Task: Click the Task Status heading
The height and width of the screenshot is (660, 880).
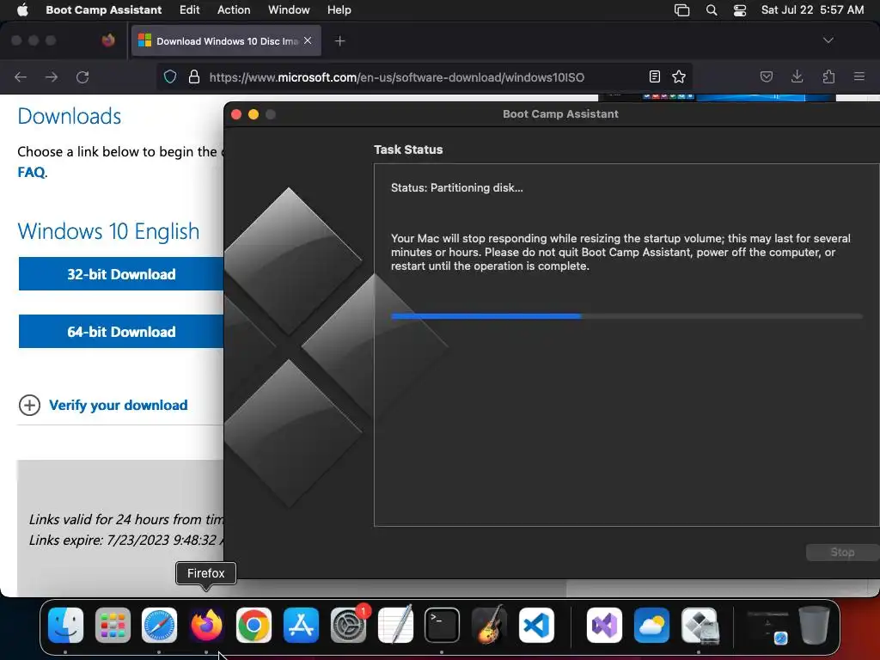Action: 408,150
